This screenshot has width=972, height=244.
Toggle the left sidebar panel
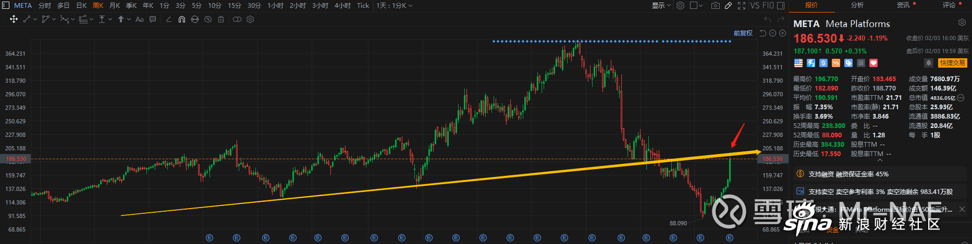click(6, 5)
